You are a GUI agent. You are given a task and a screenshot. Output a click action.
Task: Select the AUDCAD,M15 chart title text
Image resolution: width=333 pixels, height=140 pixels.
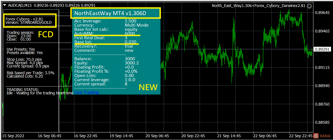click(x=20, y=6)
